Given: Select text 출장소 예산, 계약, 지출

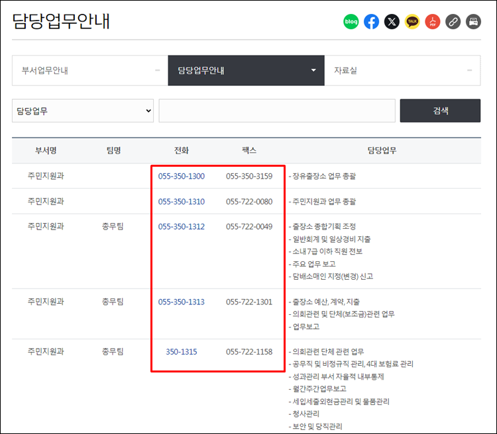Looking at the screenshot, I should point(325,302).
